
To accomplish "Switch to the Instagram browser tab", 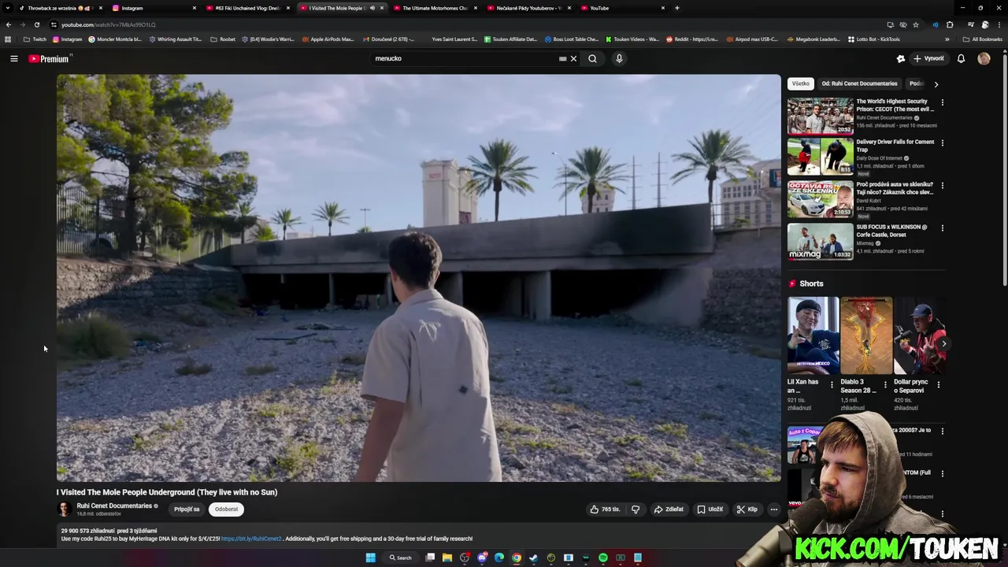I will (154, 8).
